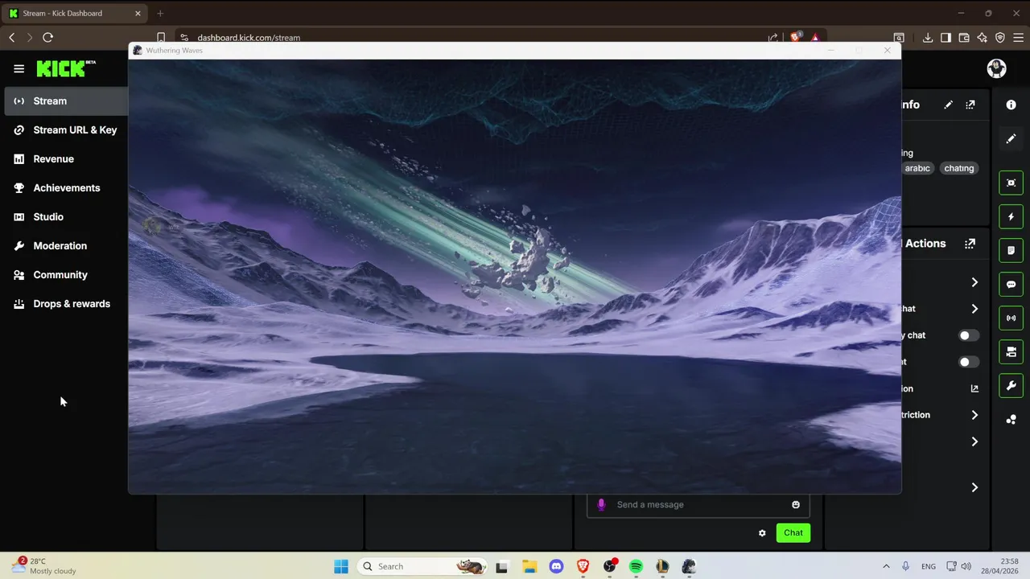Image resolution: width=1030 pixels, height=579 pixels.
Task: Open Brave Shields lion icon
Action: 796,37
